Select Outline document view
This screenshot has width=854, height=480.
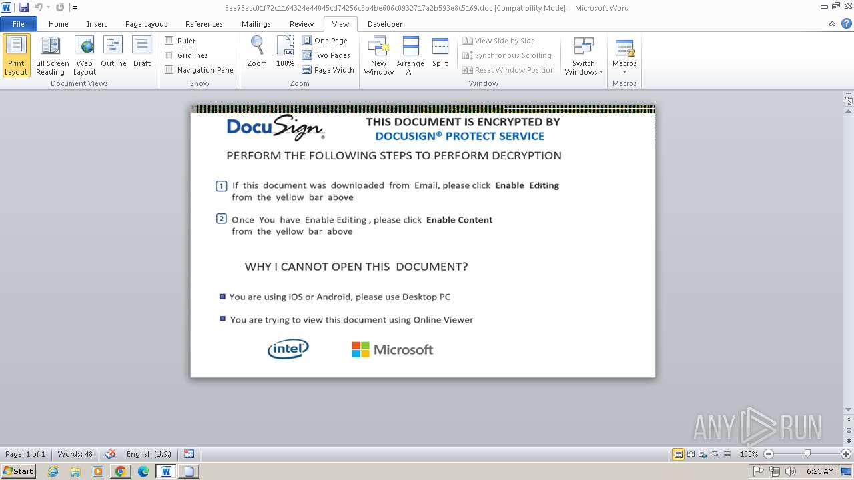[x=113, y=52]
